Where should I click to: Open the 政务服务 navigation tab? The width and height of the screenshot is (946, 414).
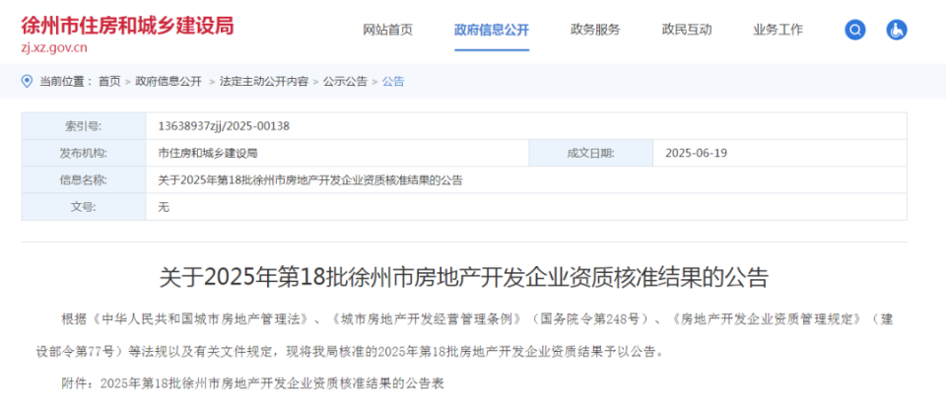tap(595, 30)
